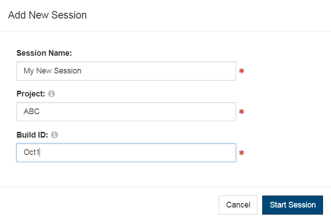
Task: Click the 'Add New Session' dialog title
Action: (x=47, y=15)
